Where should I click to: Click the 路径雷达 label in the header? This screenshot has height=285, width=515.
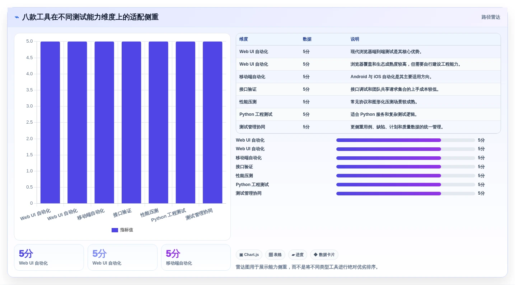coord(491,17)
